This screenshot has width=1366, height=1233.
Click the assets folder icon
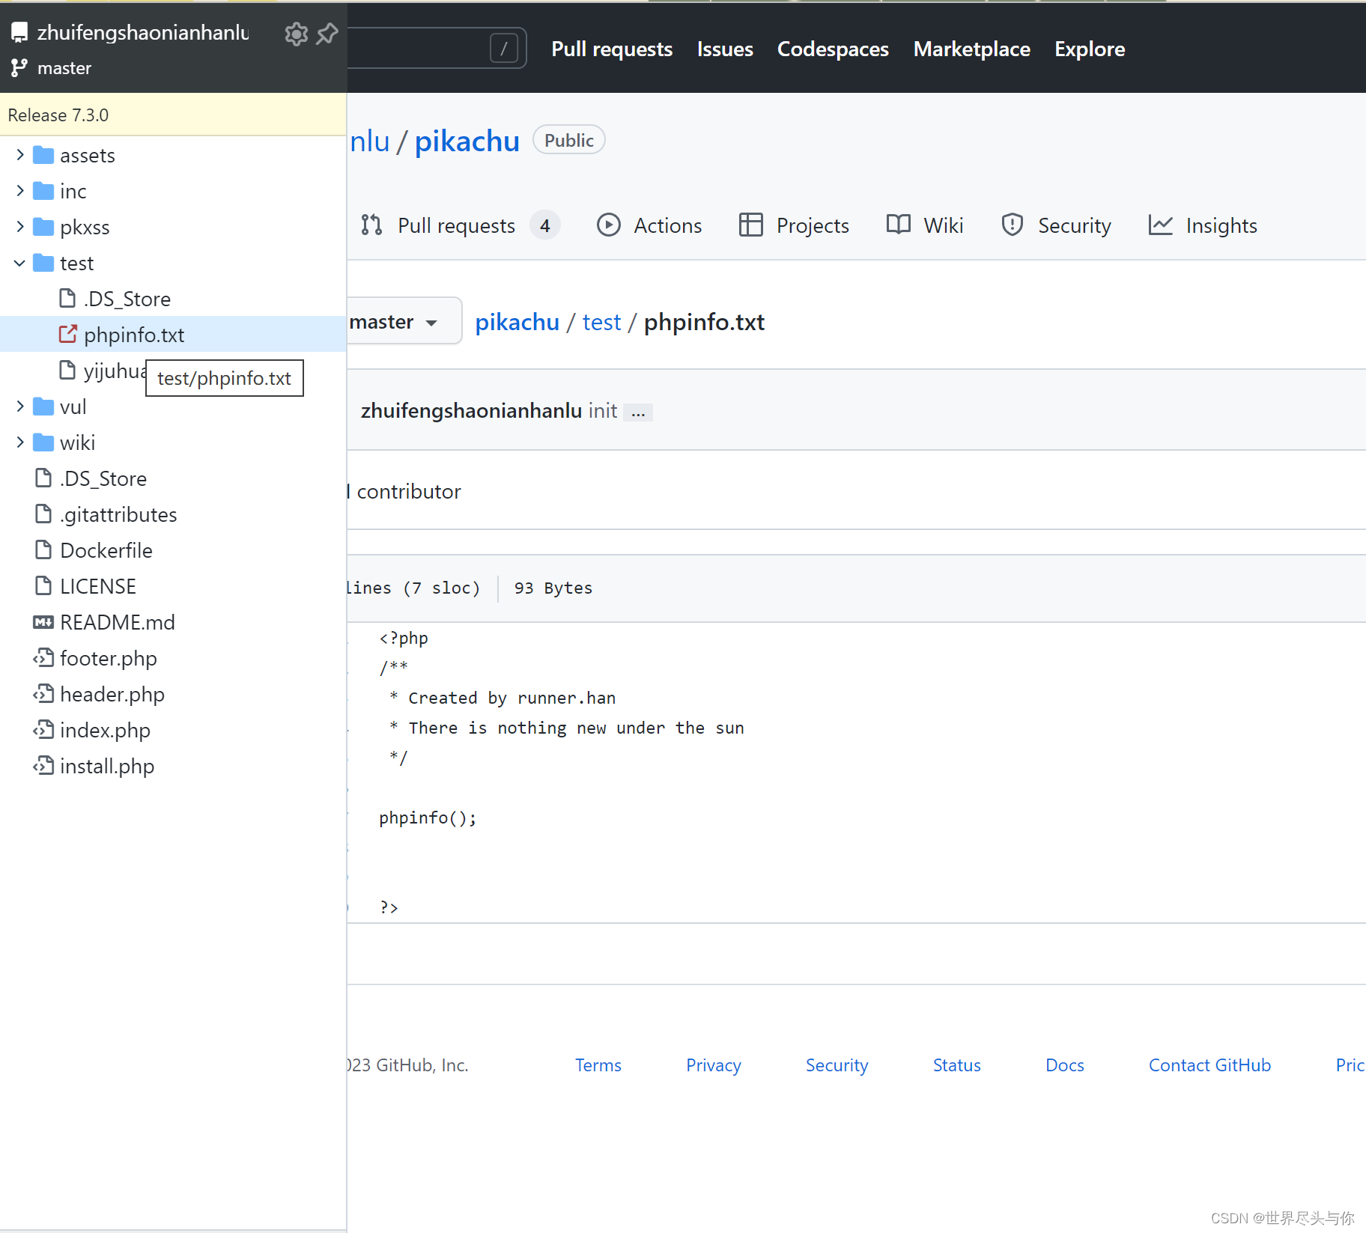coord(43,155)
